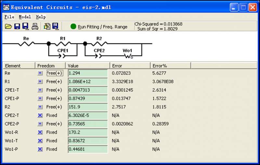Select the R2 resistor in circuit diagram

99,44
